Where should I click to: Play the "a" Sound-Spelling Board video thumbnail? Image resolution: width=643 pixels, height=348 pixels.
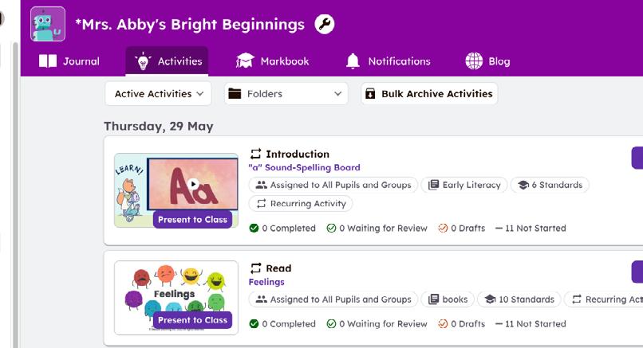[193, 184]
